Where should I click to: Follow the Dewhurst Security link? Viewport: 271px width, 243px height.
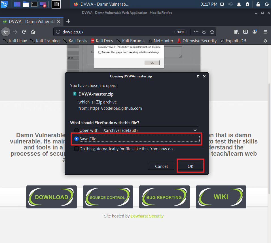pyautogui.click(x=147, y=216)
